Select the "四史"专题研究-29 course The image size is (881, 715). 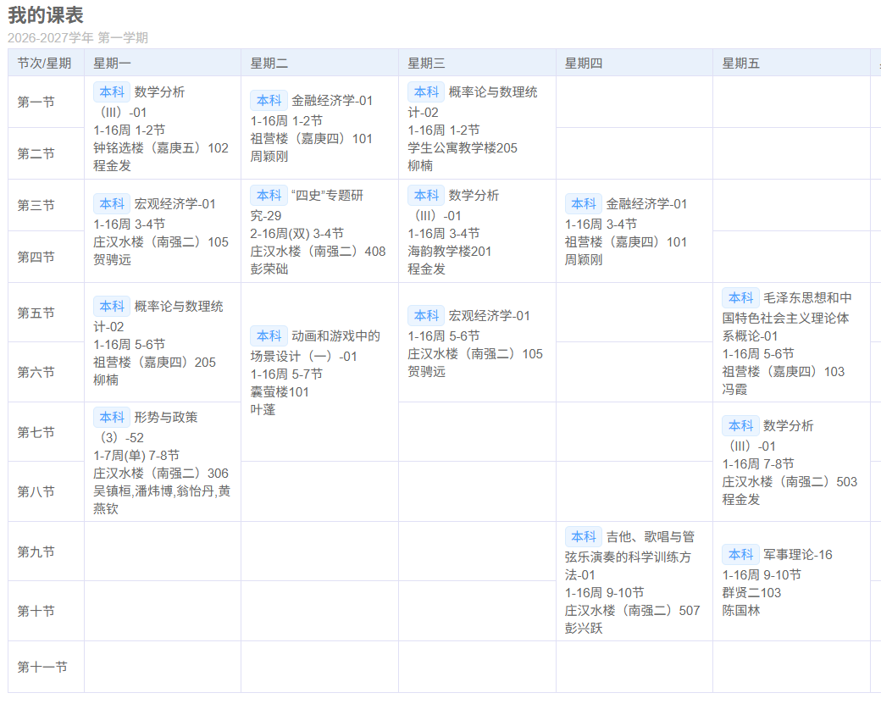coord(319,231)
